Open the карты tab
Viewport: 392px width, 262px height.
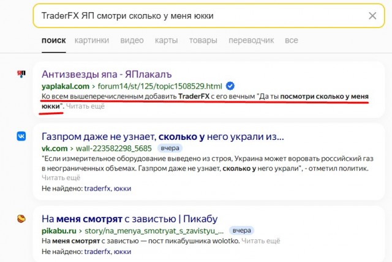click(x=166, y=40)
